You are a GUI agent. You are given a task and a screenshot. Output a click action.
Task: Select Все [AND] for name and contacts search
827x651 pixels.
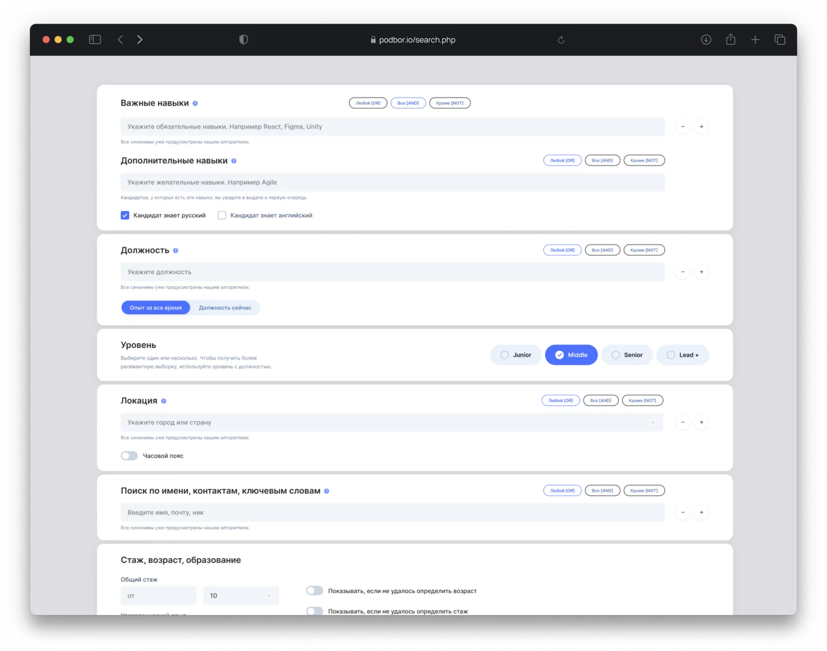[603, 491]
